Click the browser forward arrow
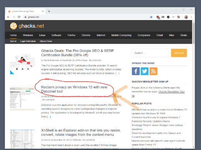The height and width of the screenshot is (150, 201). (14, 17)
